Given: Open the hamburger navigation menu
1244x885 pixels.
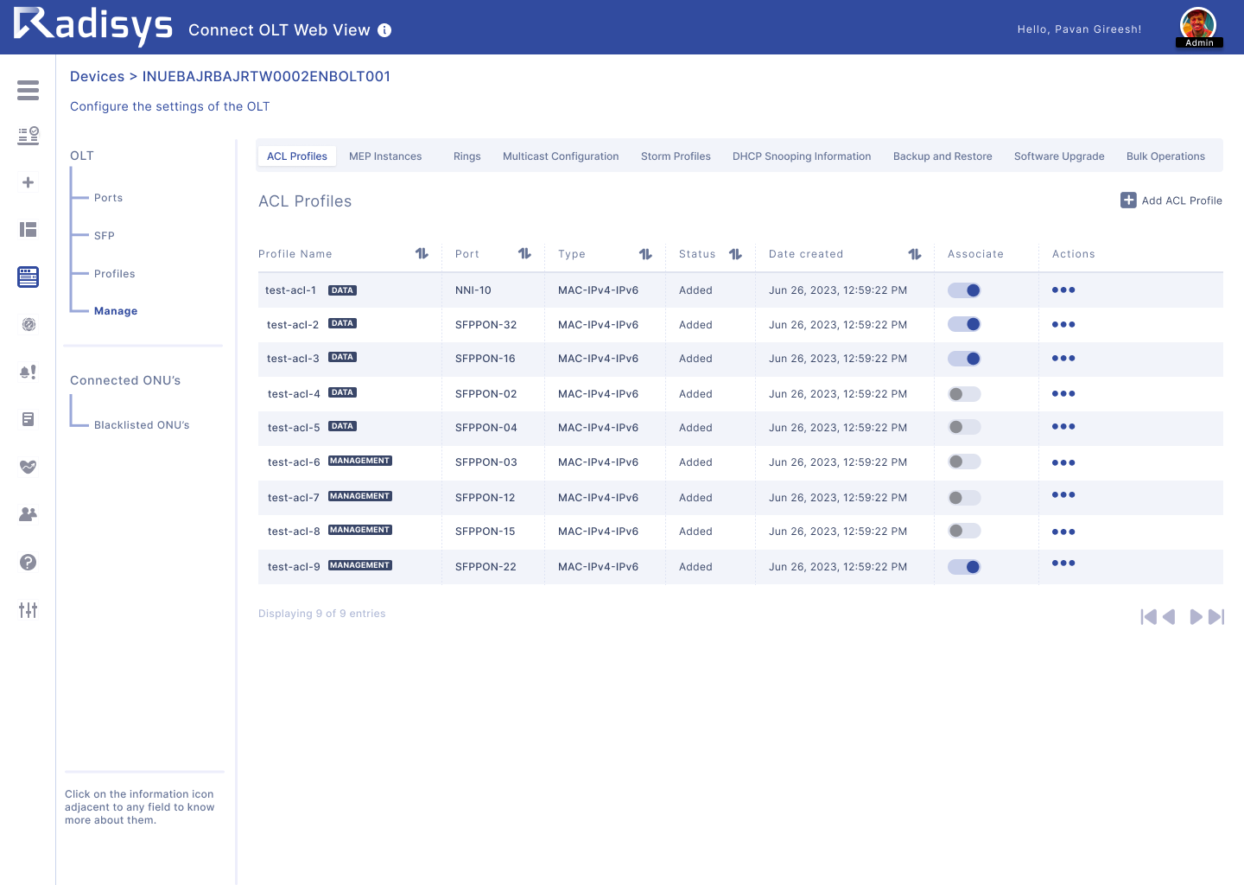Looking at the screenshot, I should click(28, 90).
